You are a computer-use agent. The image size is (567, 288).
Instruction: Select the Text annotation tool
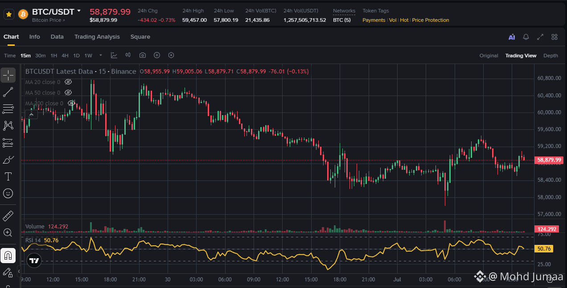pos(8,176)
